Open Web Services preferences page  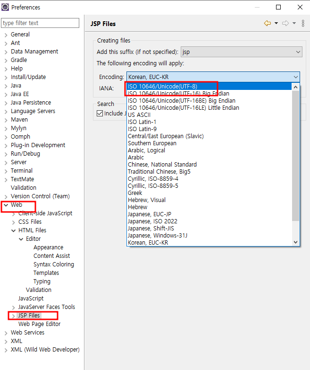[27, 332]
